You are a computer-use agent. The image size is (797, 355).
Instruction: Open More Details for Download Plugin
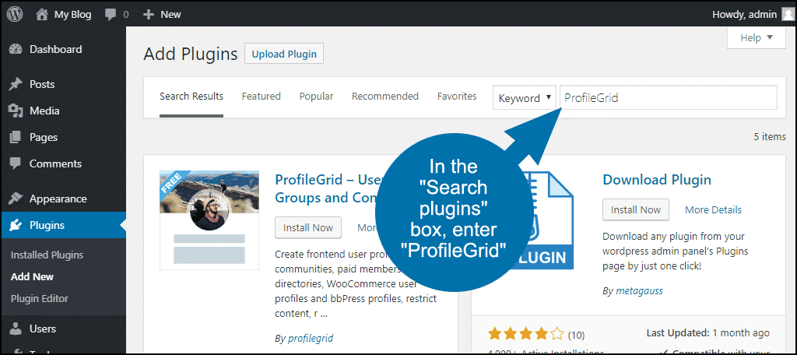(713, 209)
